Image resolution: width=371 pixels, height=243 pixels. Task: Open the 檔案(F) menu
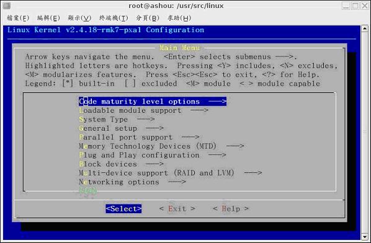click(x=18, y=18)
